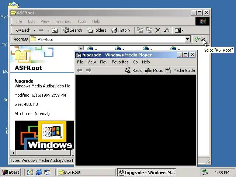This screenshot has height=177, width=236.
Task: Click the ASFRoot address field
Action: click(107, 39)
